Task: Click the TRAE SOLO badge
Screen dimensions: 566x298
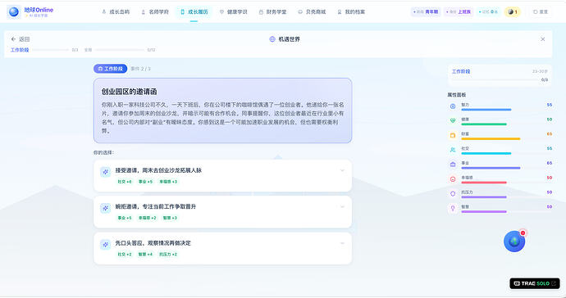Action: [x=535, y=283]
